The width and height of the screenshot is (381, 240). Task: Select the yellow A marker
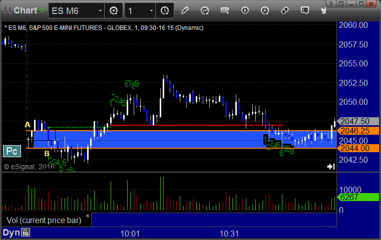click(x=28, y=125)
